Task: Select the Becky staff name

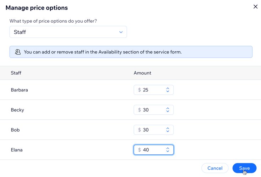Action: [17, 110]
